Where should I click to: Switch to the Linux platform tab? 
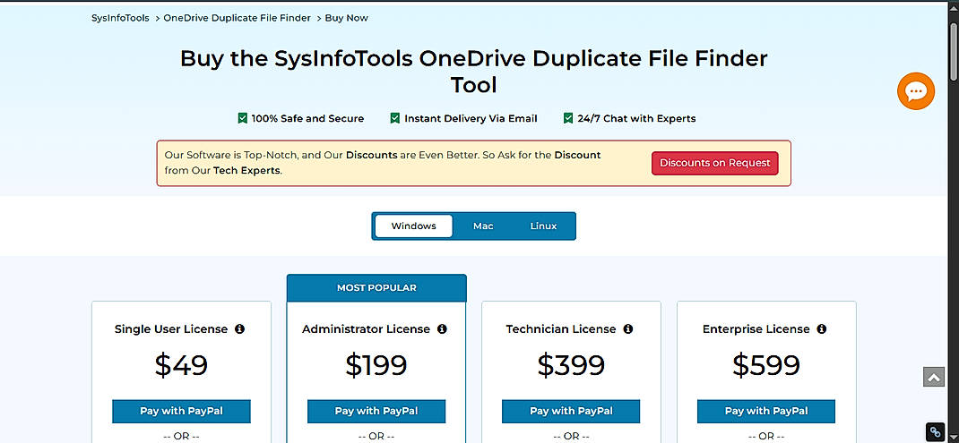[x=544, y=226]
